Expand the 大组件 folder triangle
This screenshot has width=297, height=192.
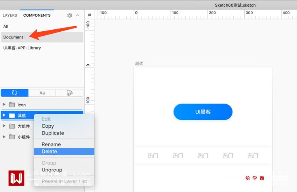point(4,126)
